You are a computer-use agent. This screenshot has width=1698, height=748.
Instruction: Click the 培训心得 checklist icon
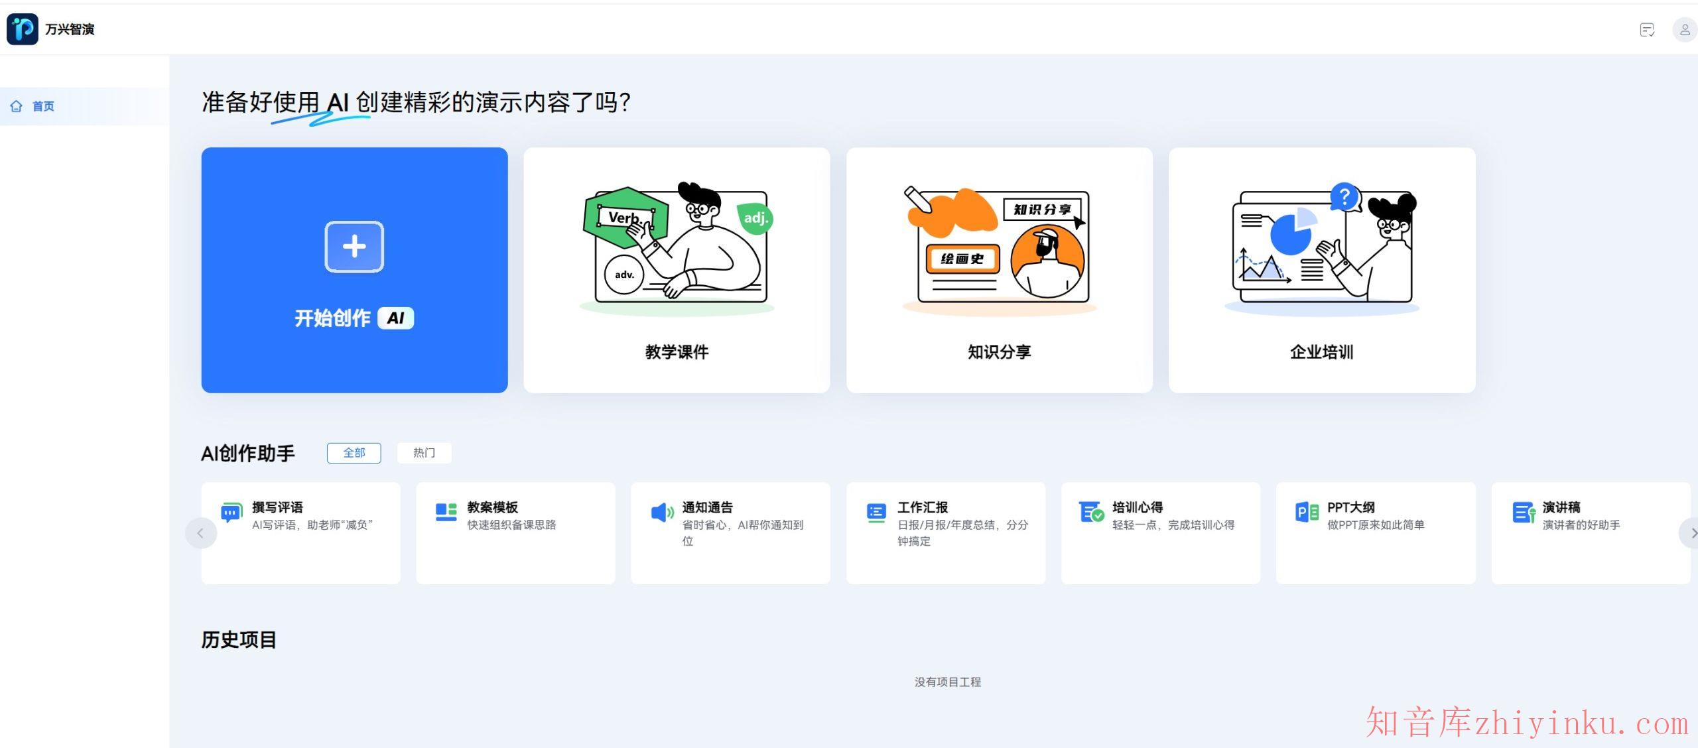tap(1090, 511)
